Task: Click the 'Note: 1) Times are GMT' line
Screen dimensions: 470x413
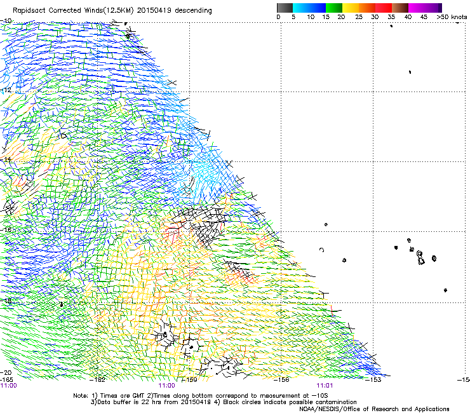Action: point(200,396)
